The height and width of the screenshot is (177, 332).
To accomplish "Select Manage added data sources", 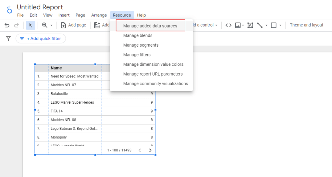I will pyautogui.click(x=150, y=26).
